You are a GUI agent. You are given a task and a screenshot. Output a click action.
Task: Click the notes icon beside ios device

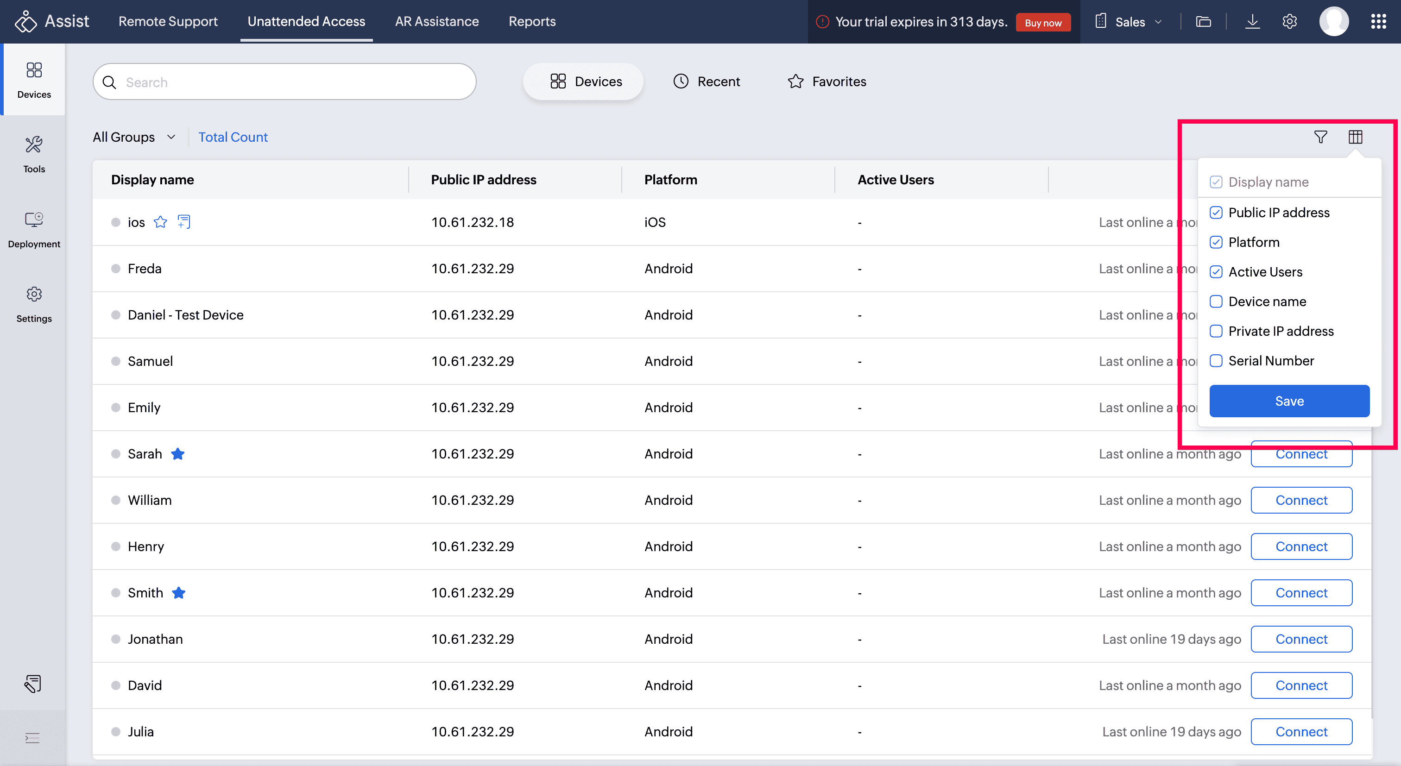(184, 222)
